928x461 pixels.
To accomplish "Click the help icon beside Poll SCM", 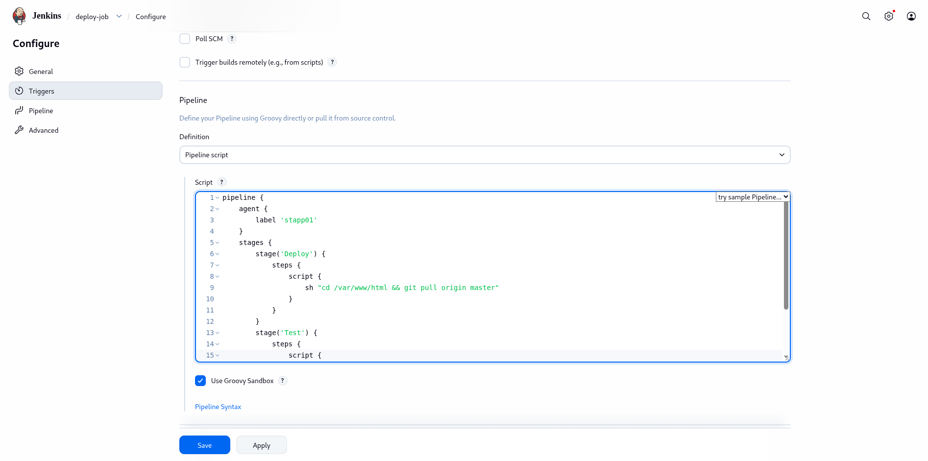I will (232, 39).
